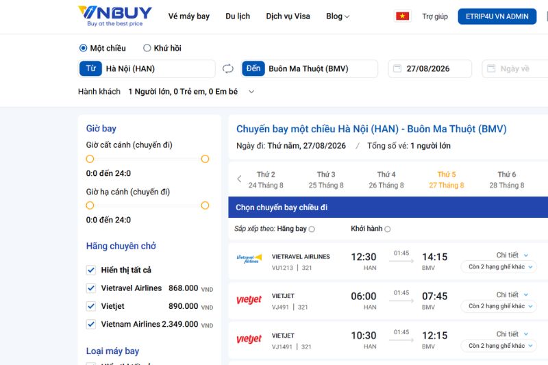Image resolution: width=548 pixels, height=365 pixels.
Task: Click the calendar icon in departure date field
Action: 397,68
